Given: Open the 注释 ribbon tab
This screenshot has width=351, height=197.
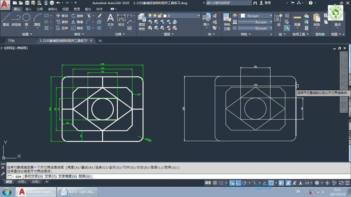Looking at the screenshot, I should (x=39, y=9).
